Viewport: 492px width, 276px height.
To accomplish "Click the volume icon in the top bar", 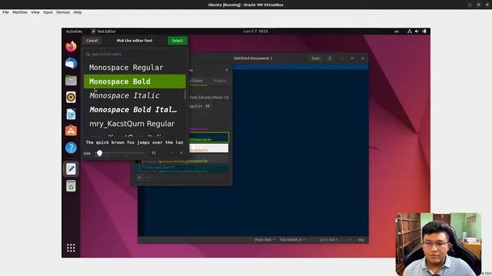I will (x=417, y=31).
